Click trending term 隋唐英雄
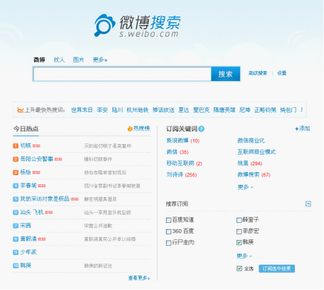324x290 pixels. pos(224,110)
